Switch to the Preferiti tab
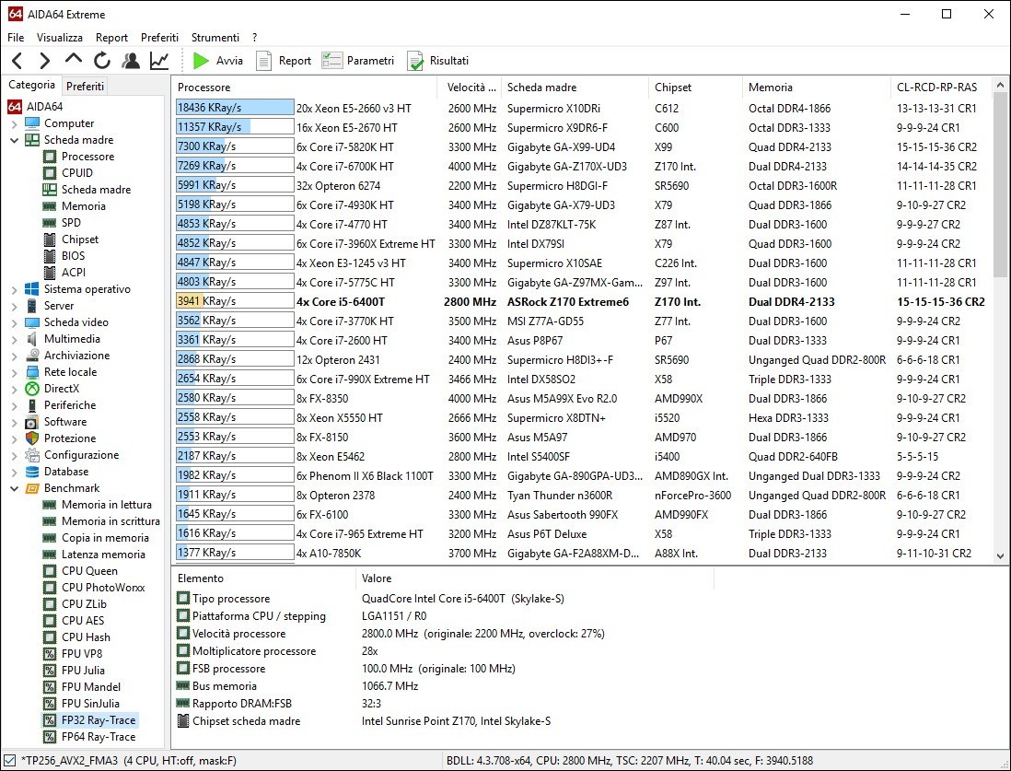This screenshot has height=771, width=1011. [86, 86]
